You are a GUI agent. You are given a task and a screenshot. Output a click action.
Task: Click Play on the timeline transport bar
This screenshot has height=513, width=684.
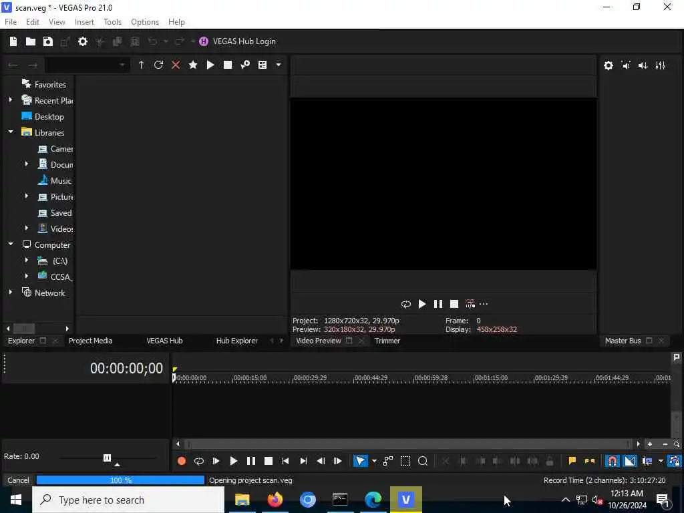[x=233, y=461]
